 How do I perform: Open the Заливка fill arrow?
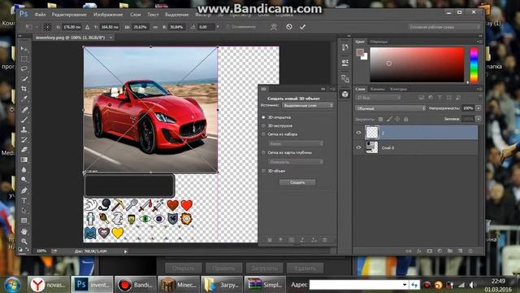[x=479, y=119]
